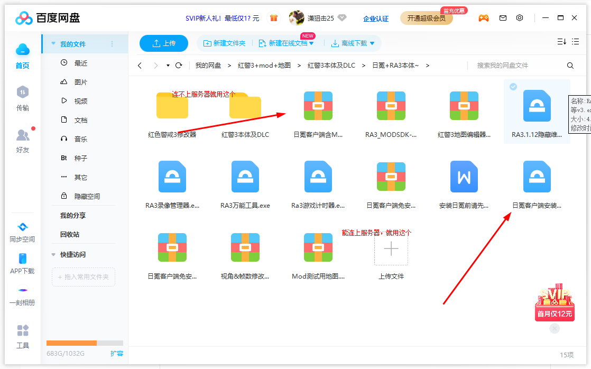The height and width of the screenshot is (369, 591).
Task: Open SVIP新人礼 promo link
Action: pos(223,19)
